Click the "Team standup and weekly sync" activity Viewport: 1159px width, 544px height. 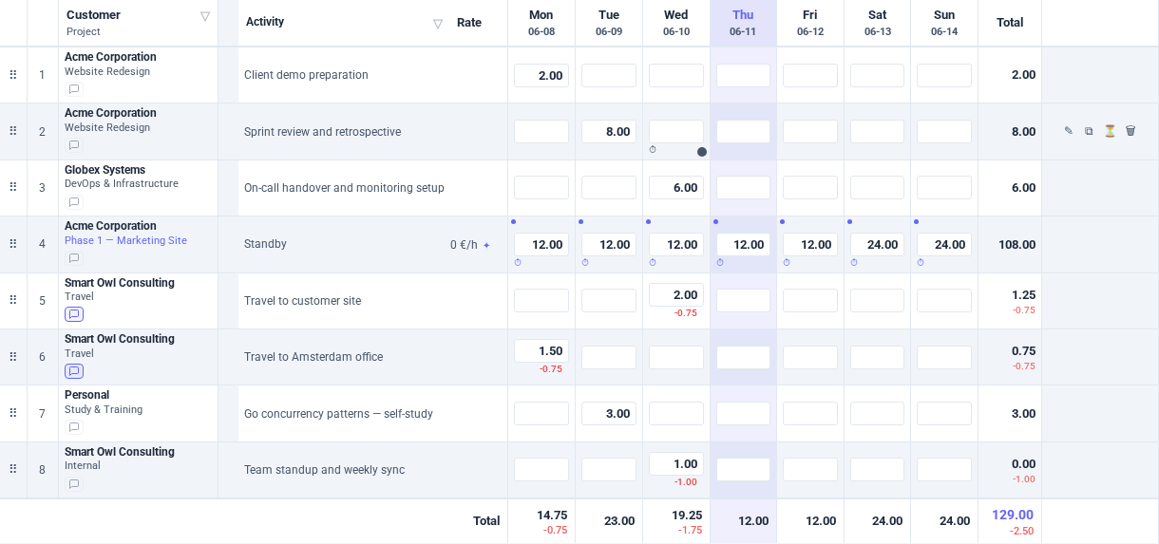click(324, 470)
